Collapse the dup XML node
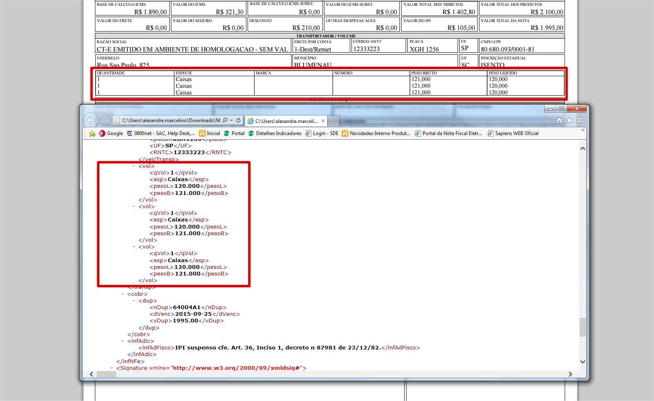The height and width of the screenshot is (401, 654). point(134,301)
